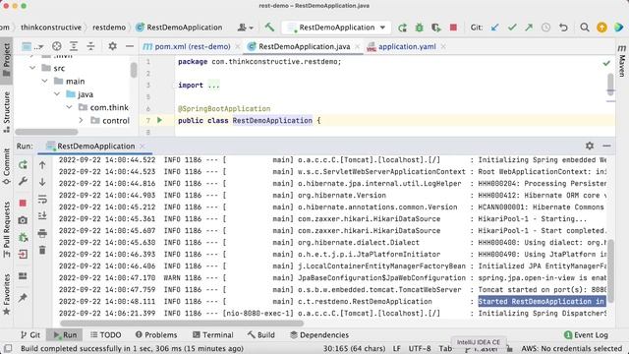Click the UTF-8 encoding status entry
This screenshot has width=629, height=354.
coord(420,348)
